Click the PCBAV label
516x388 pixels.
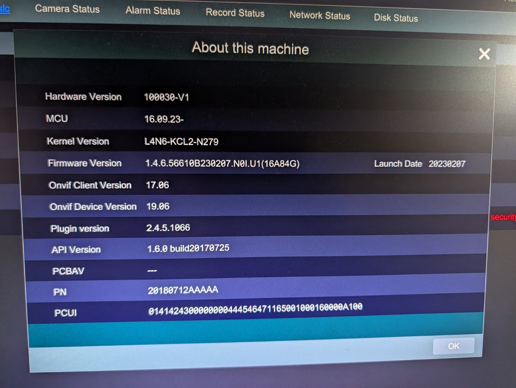click(x=68, y=271)
